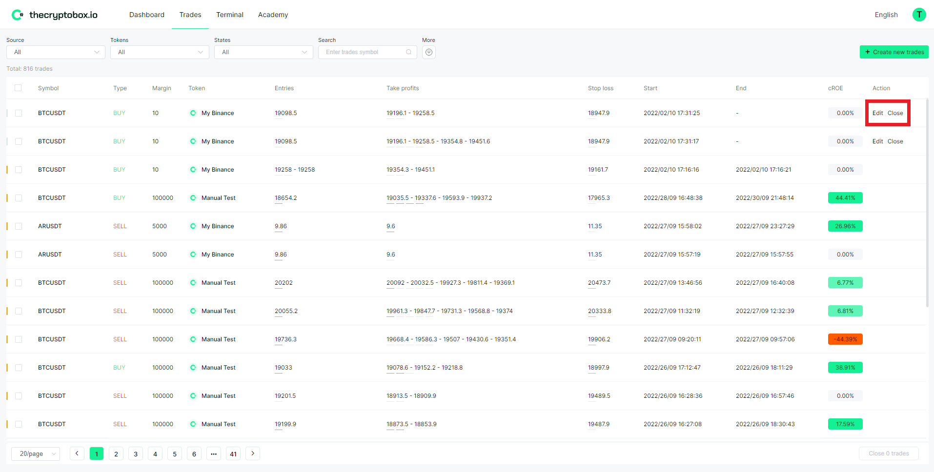The width and height of the screenshot is (934, 472).
Task: Select the first ARUSDT trade checkbox
Action: (19, 226)
